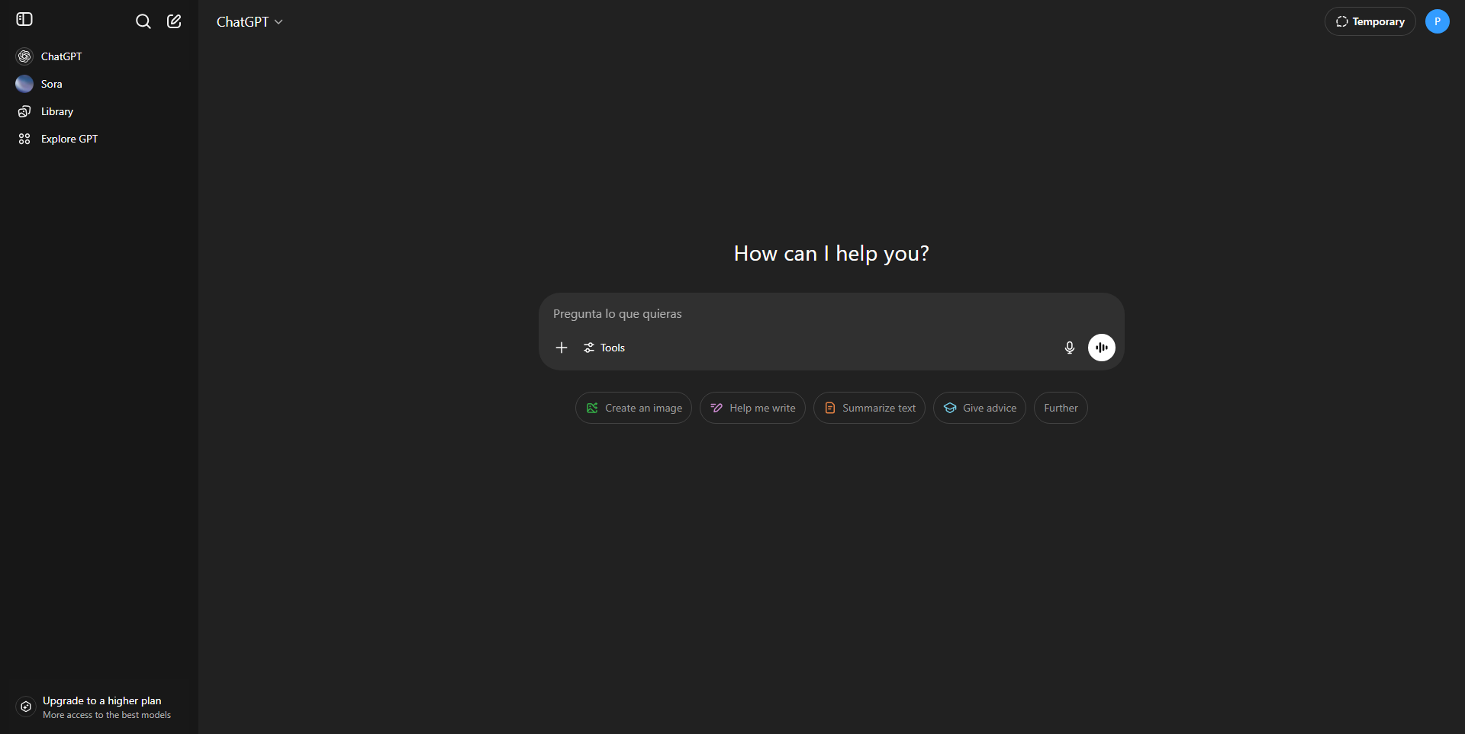
Task: Expand the ChatGPT model selector dropdown
Action: coord(250,22)
